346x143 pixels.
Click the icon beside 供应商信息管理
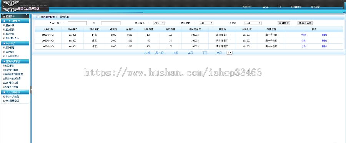point(3,78)
